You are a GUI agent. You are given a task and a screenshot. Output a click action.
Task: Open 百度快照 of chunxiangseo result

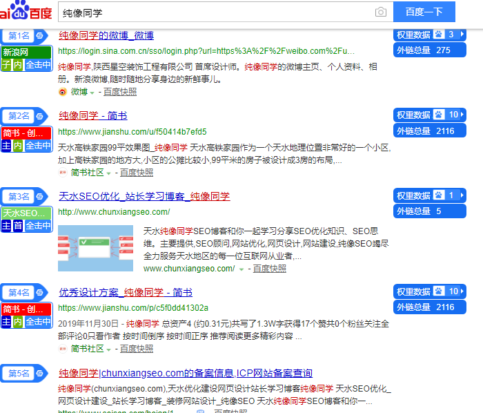point(270,269)
